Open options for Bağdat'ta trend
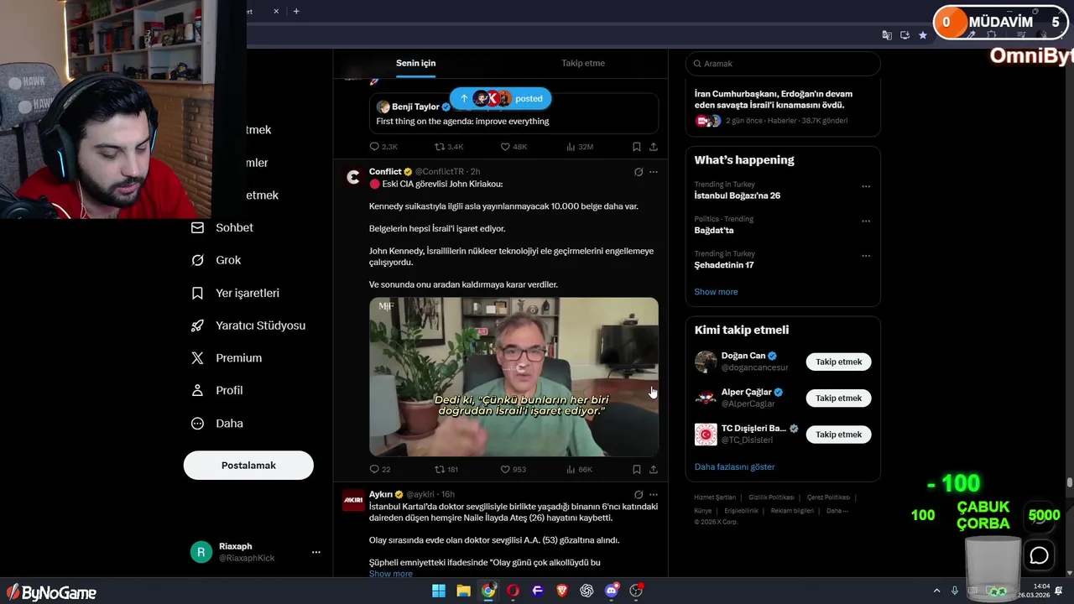Image resolution: width=1074 pixels, height=604 pixels. coord(866,221)
